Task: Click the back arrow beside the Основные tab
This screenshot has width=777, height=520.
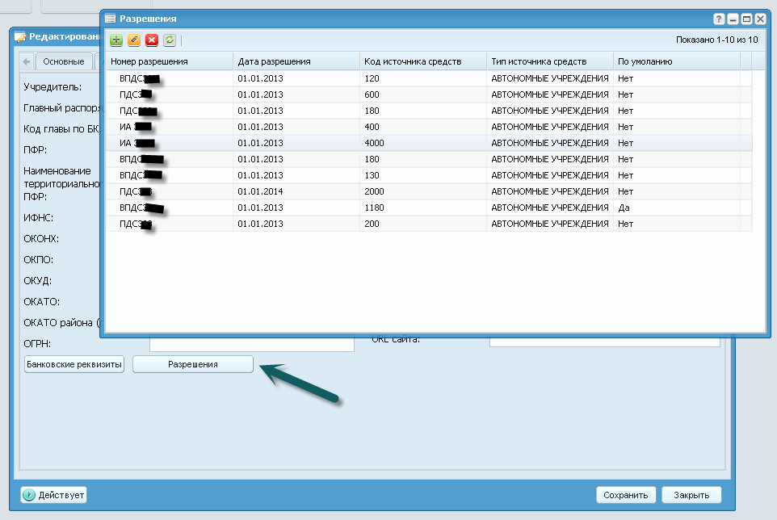Action: point(27,62)
